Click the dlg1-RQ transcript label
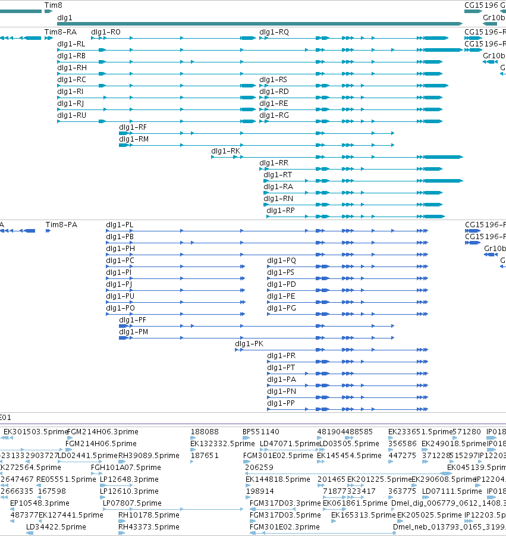 click(x=274, y=32)
